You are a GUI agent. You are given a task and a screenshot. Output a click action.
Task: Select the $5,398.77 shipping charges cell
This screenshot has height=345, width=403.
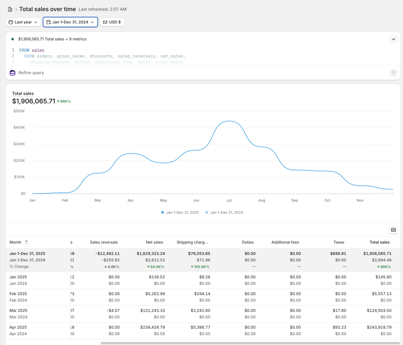(200, 327)
